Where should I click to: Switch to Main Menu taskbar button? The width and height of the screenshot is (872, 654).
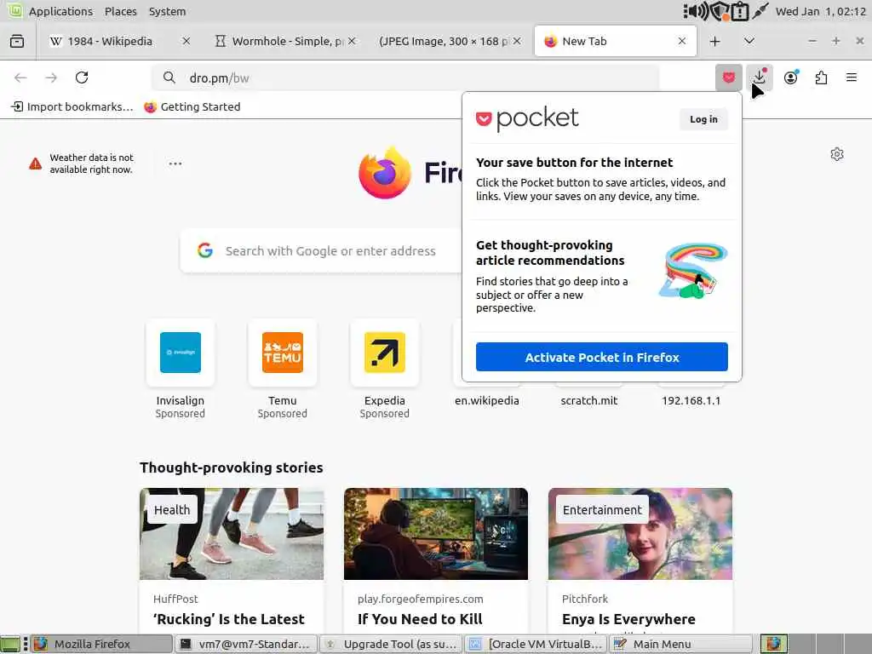681,644
